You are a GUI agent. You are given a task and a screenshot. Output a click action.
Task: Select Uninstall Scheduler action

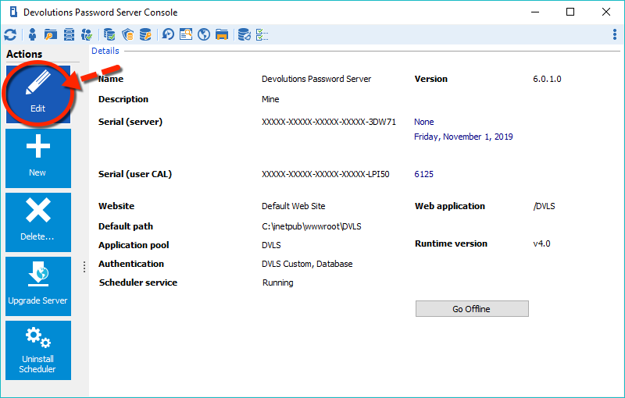[x=37, y=350]
